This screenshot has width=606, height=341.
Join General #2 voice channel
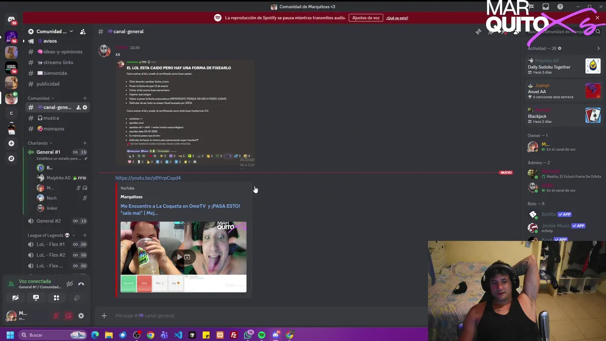coord(57,221)
